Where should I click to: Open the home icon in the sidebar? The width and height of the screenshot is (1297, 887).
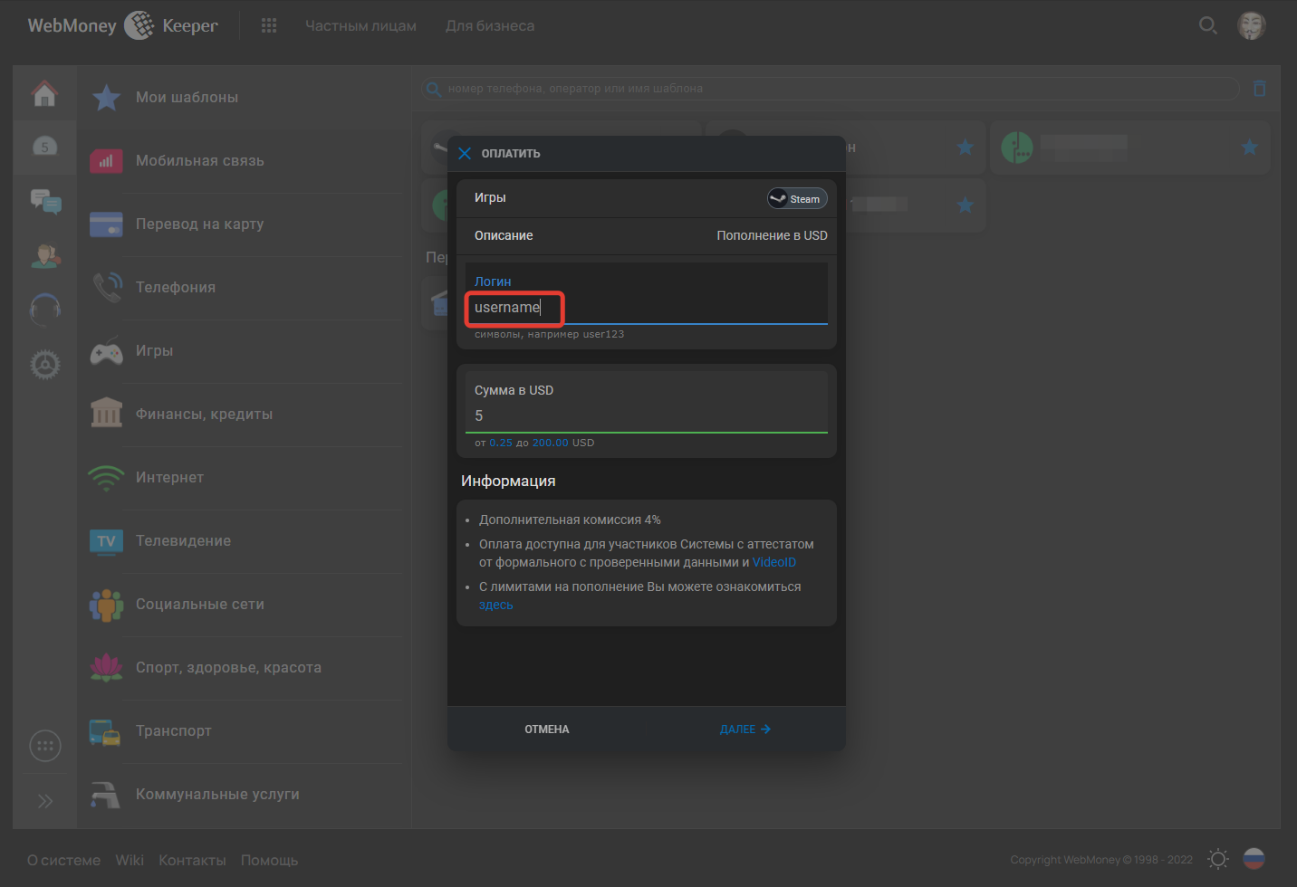[x=44, y=93]
